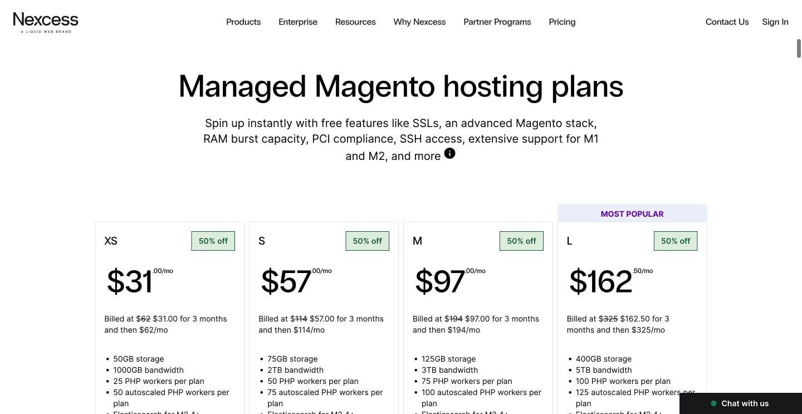
Task: Click '400GB storage' in L plan
Action: coord(604,359)
